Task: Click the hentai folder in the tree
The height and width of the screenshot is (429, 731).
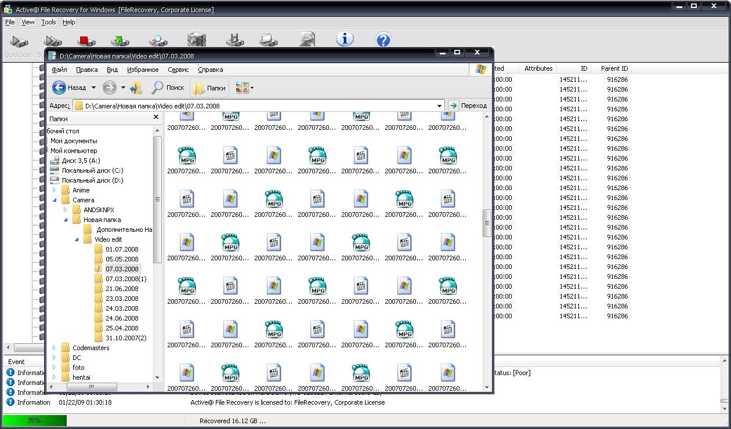Action: point(81,377)
